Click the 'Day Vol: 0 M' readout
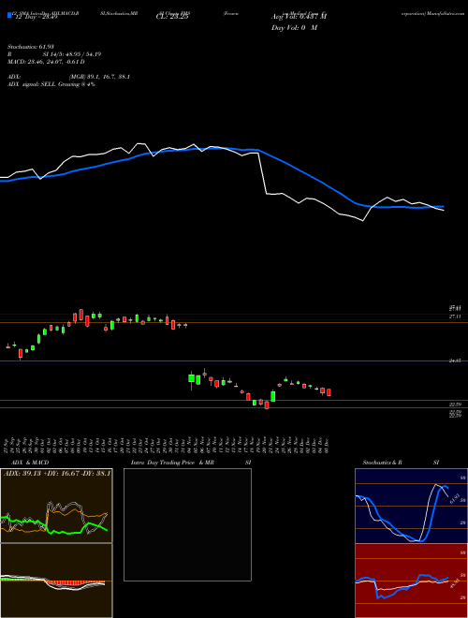This screenshot has width=468, height=618. (294, 28)
